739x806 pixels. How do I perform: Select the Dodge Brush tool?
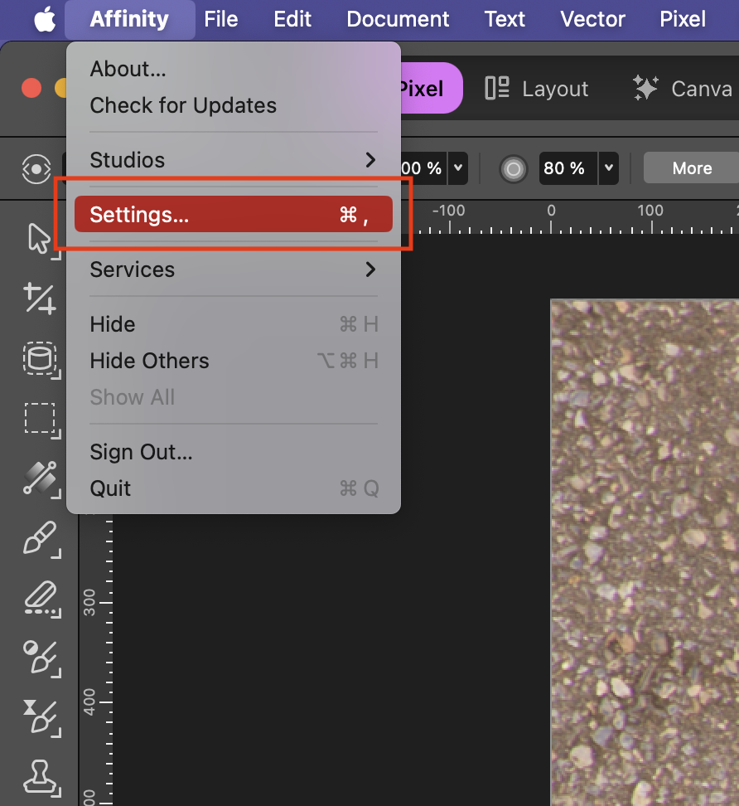(x=41, y=658)
